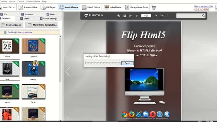Click Publish To Local
The height and width of the screenshot is (122, 217).
pos(91,7)
